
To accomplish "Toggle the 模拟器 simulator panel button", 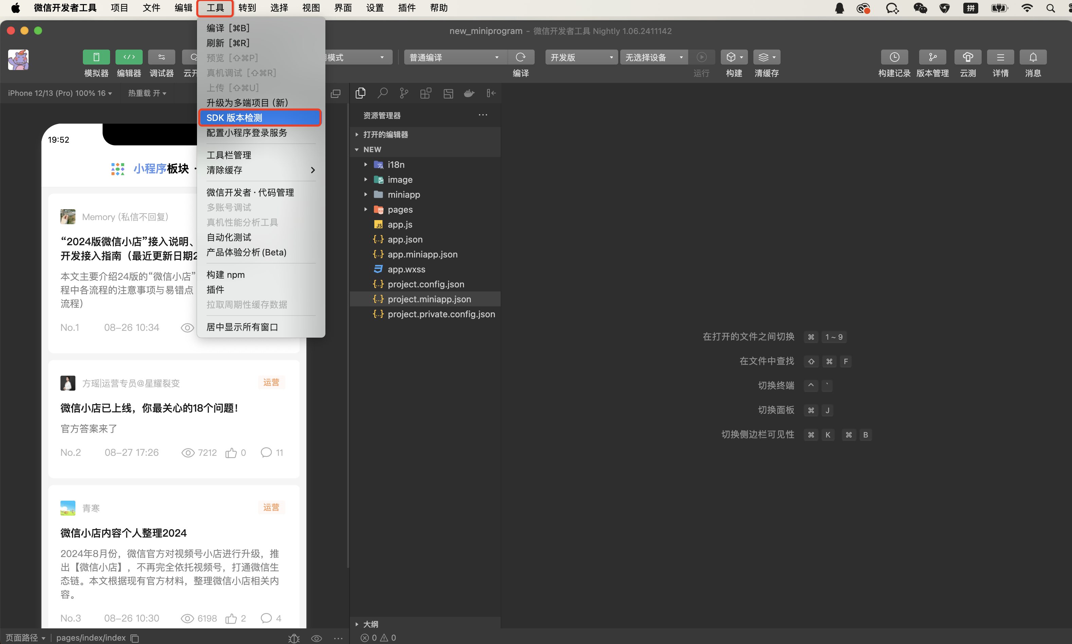I will pos(96,57).
